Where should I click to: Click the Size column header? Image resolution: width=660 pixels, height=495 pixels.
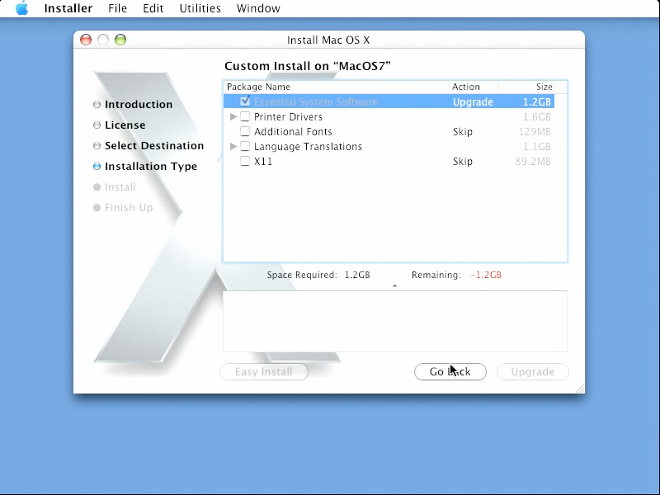pos(526,87)
